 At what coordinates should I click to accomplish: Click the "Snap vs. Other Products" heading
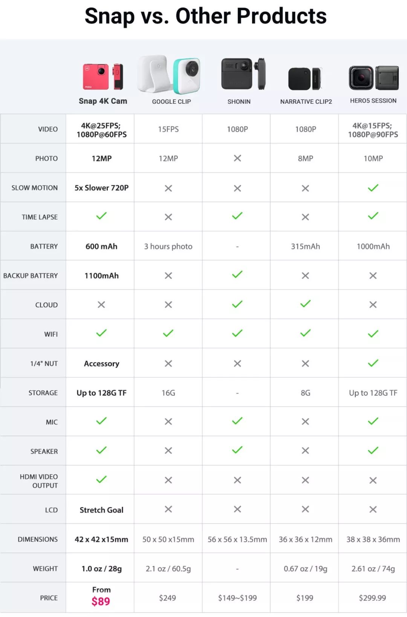point(205,16)
